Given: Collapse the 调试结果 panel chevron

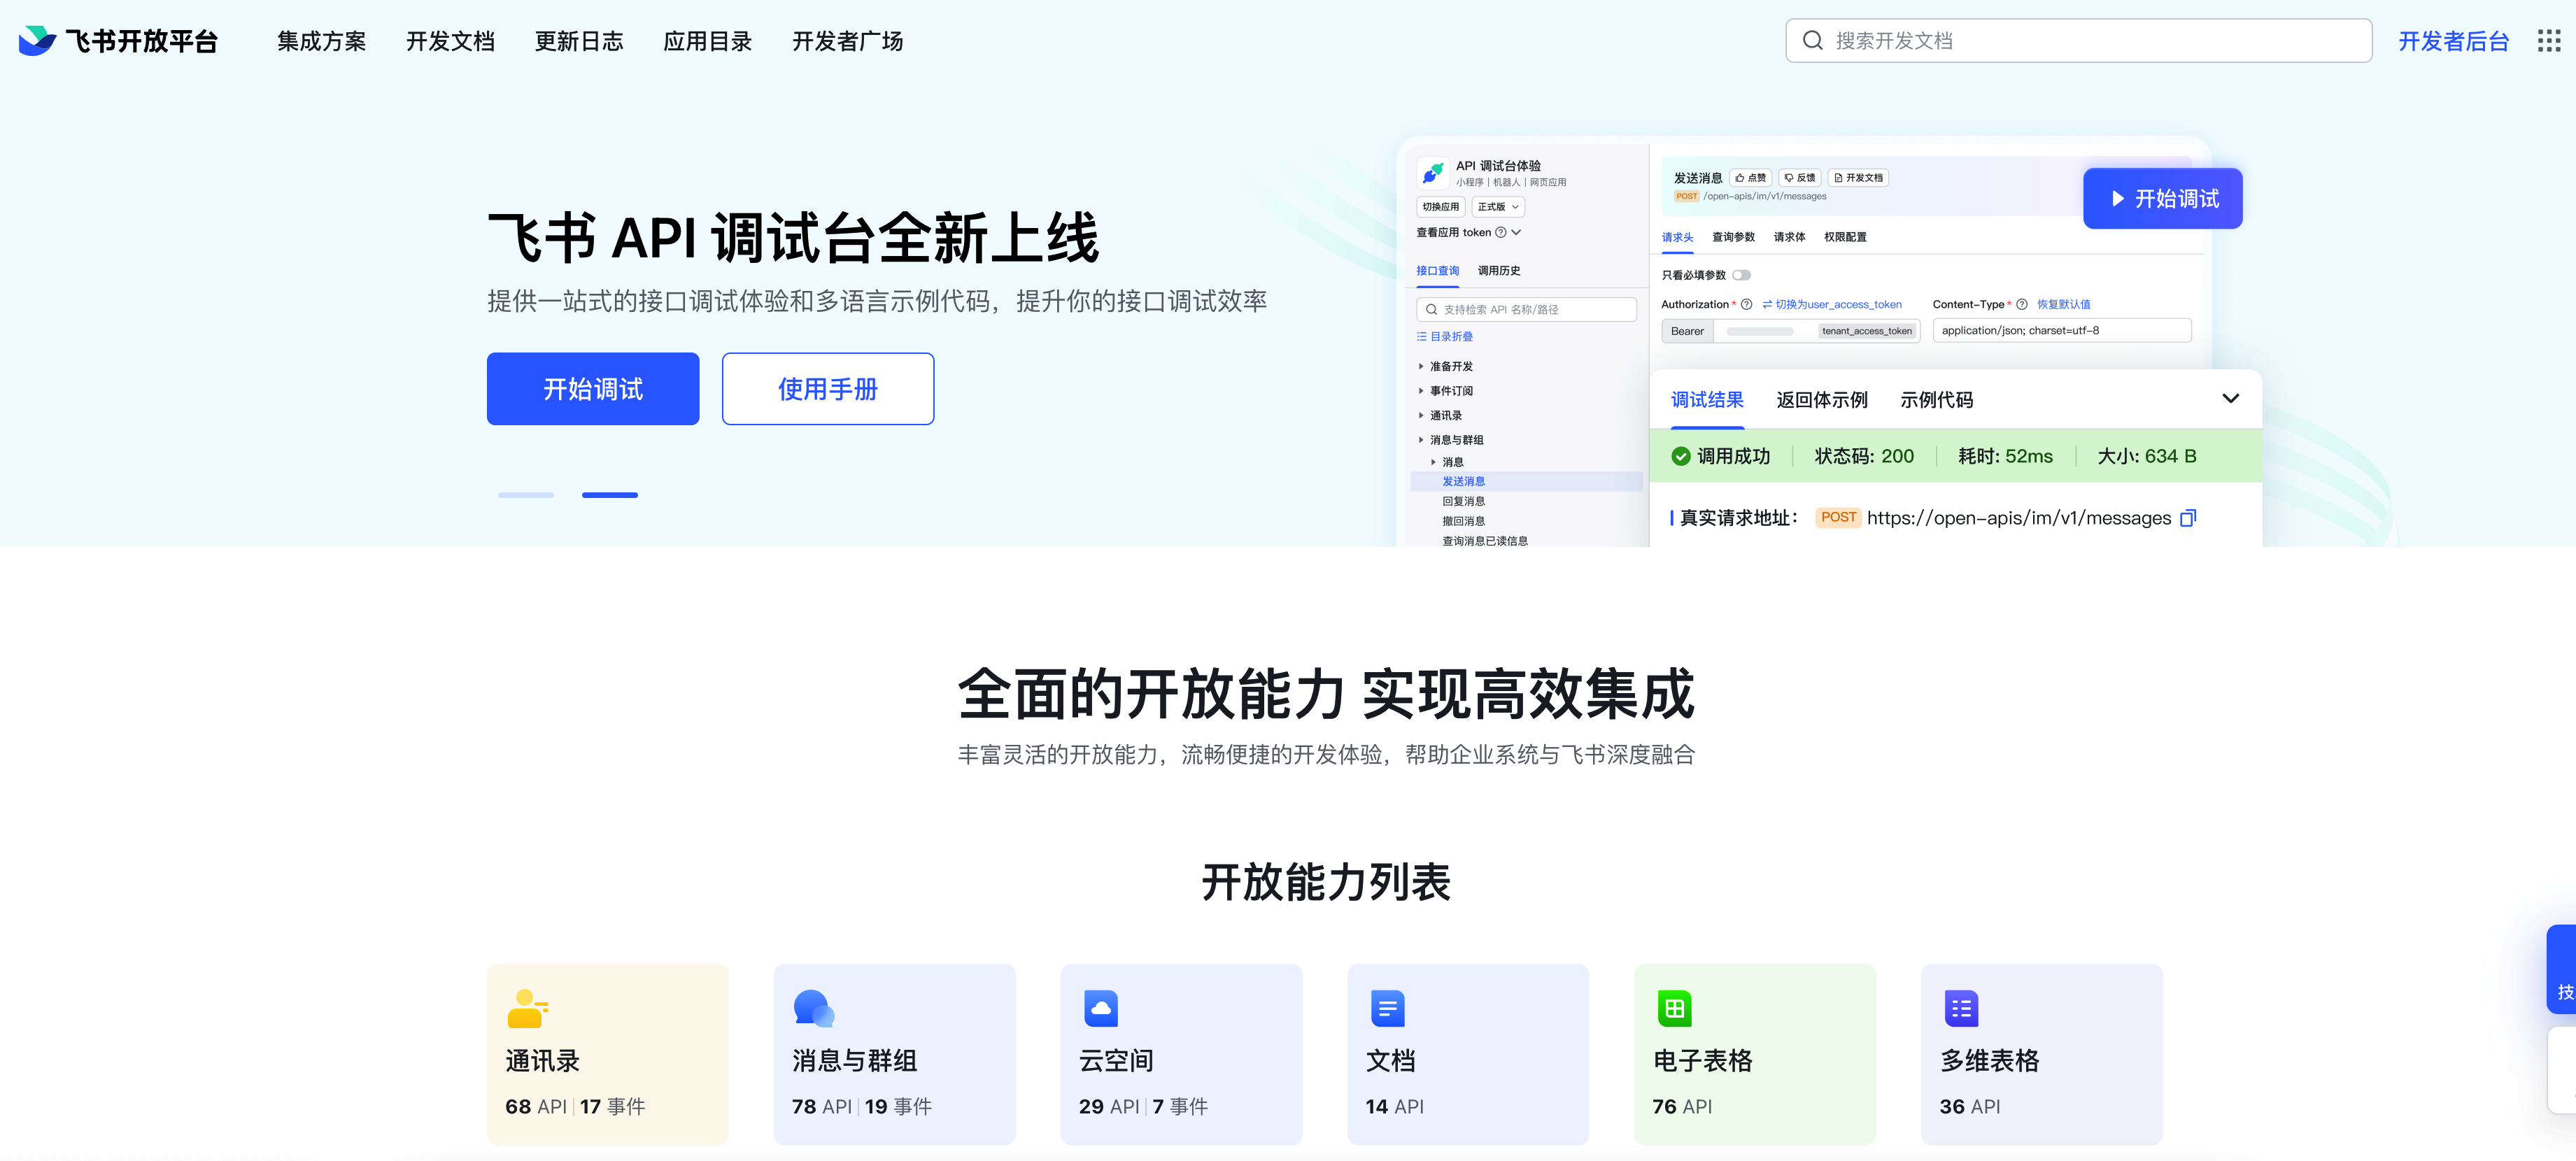Looking at the screenshot, I should (2230, 399).
